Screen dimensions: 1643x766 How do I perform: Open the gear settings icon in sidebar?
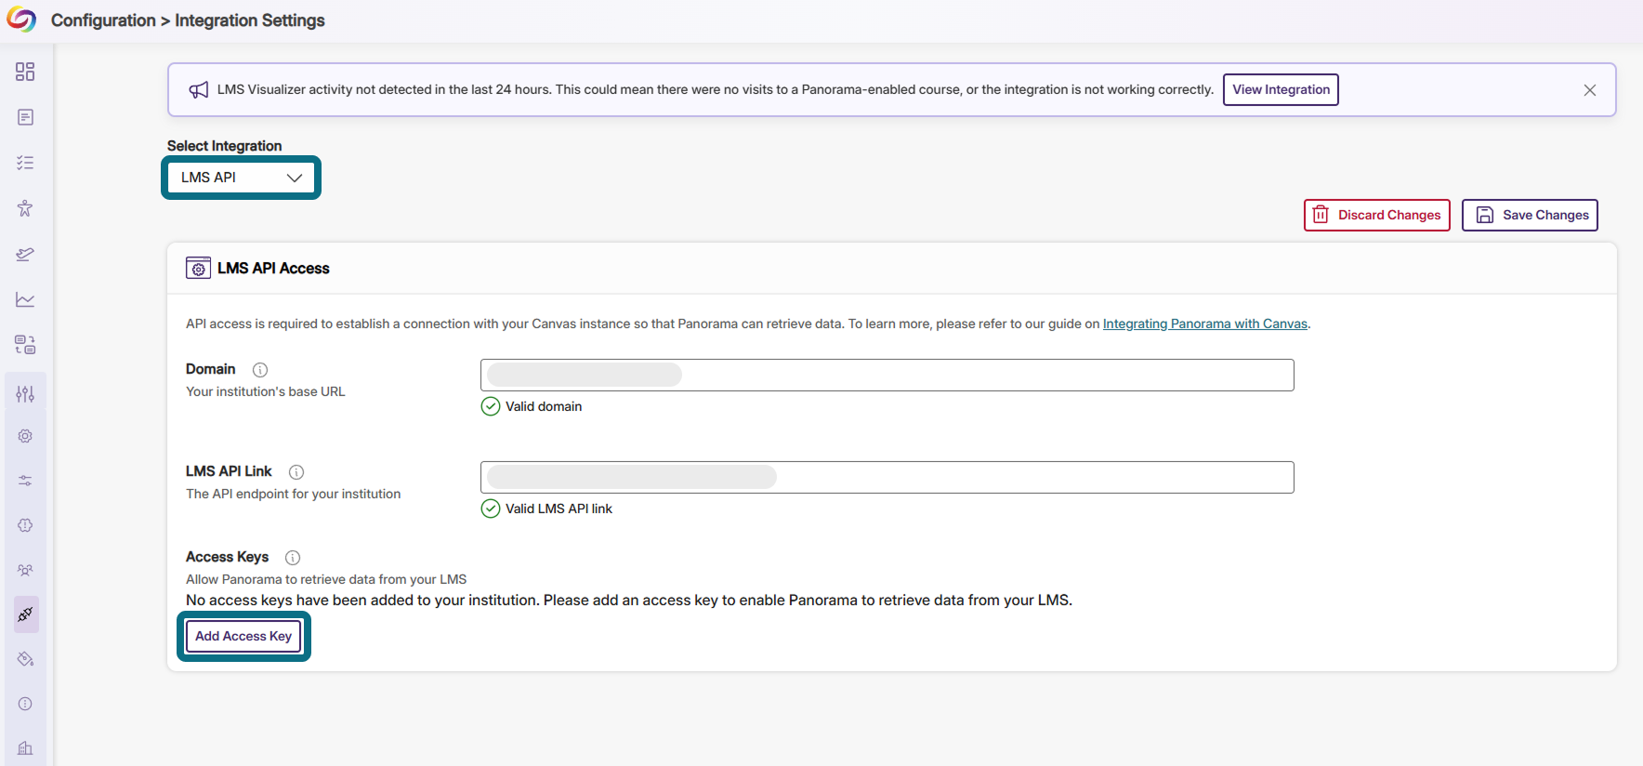pos(25,436)
